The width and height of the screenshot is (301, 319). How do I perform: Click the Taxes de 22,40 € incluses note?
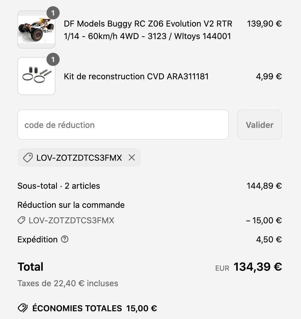point(68,283)
